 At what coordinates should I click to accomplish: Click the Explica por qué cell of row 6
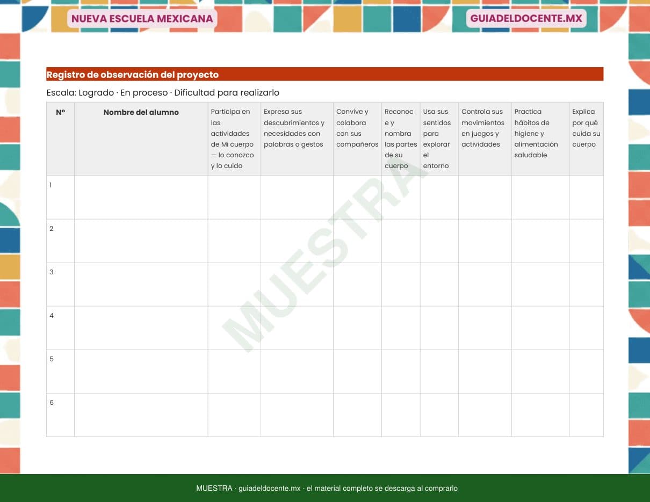(586, 414)
